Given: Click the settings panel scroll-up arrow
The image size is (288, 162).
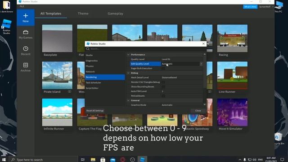Looking at the screenshot, I should click(204, 54).
